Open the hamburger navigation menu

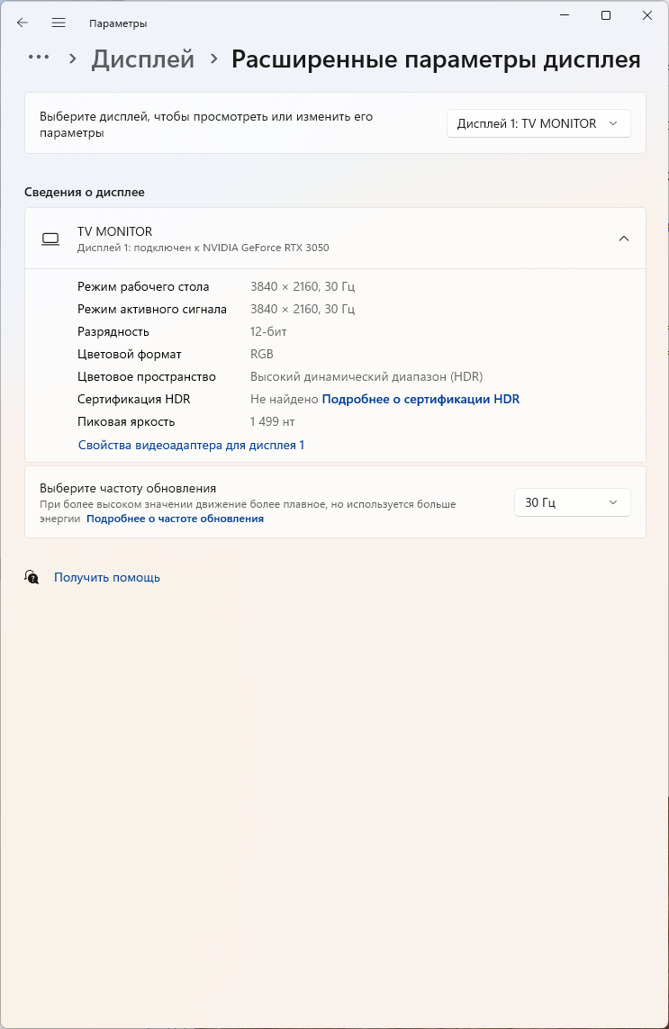pos(59,23)
